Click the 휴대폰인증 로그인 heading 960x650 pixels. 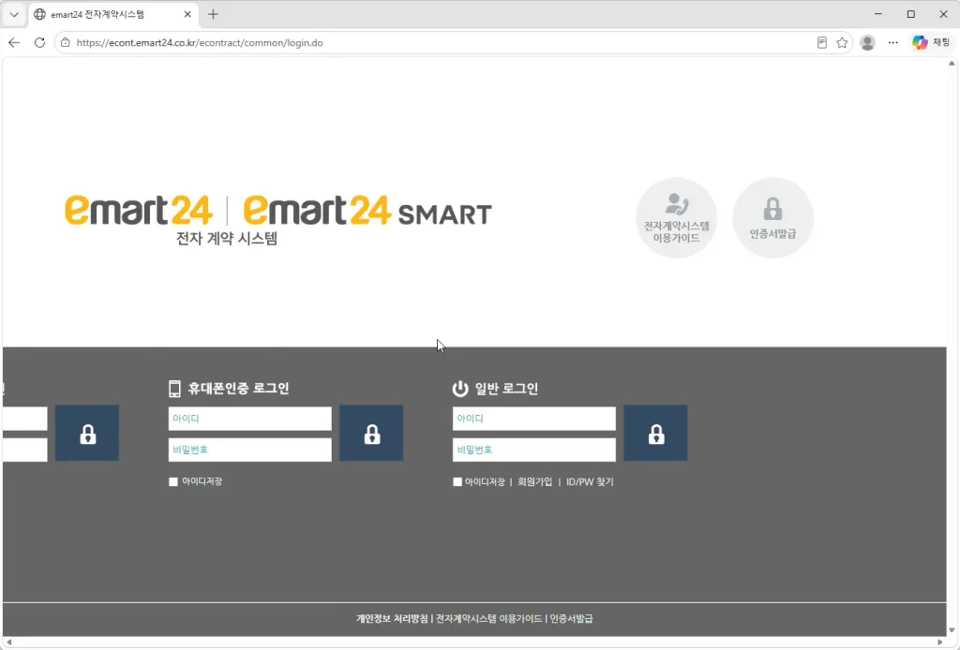tap(238, 389)
